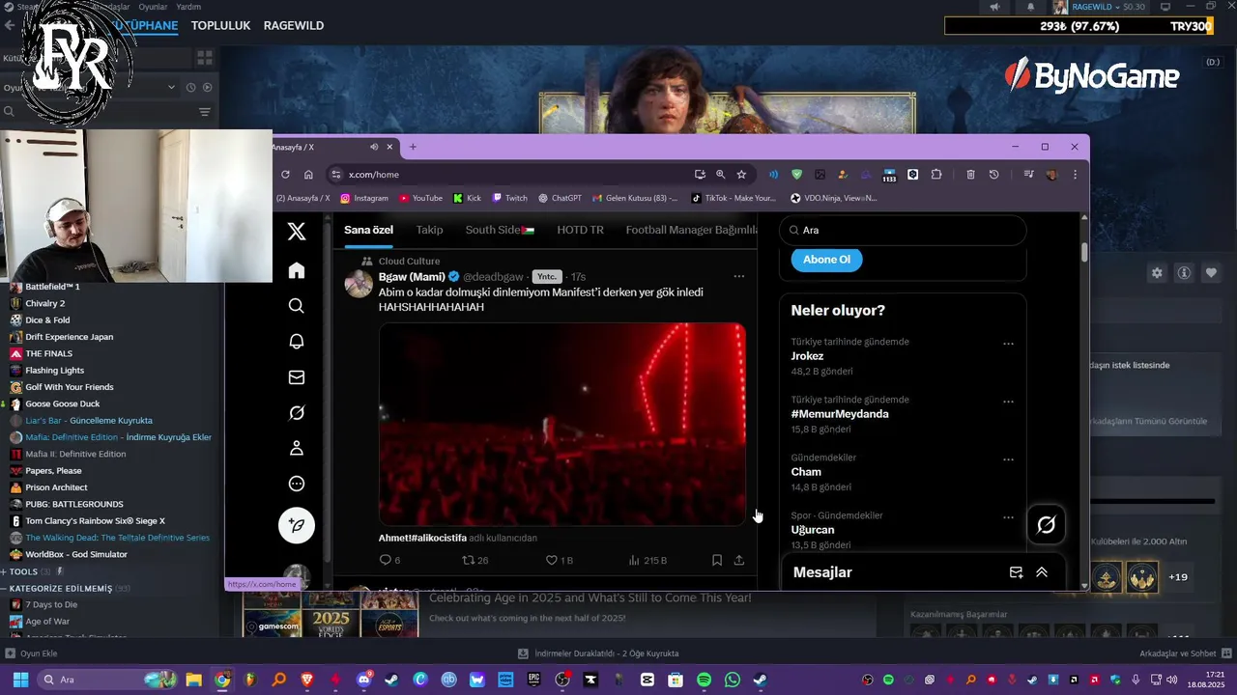Screen dimensions: 1237x695
Task: Bookmark the Bgaw (Mami) tweet
Action: coord(716,560)
